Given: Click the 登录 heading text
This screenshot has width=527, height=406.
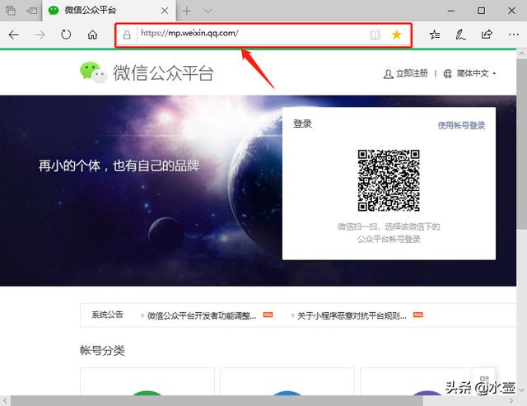Looking at the screenshot, I should tap(302, 124).
